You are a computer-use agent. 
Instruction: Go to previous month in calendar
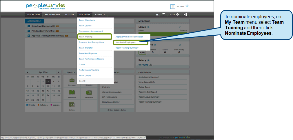tap(28, 72)
